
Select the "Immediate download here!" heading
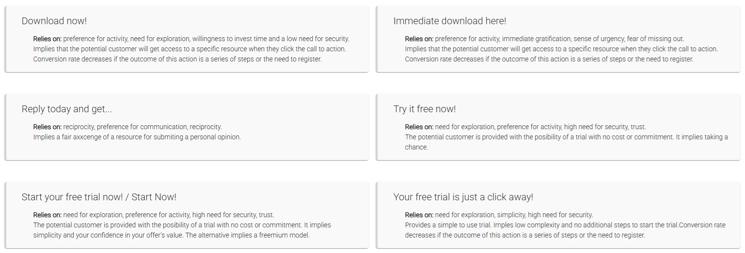[450, 21]
